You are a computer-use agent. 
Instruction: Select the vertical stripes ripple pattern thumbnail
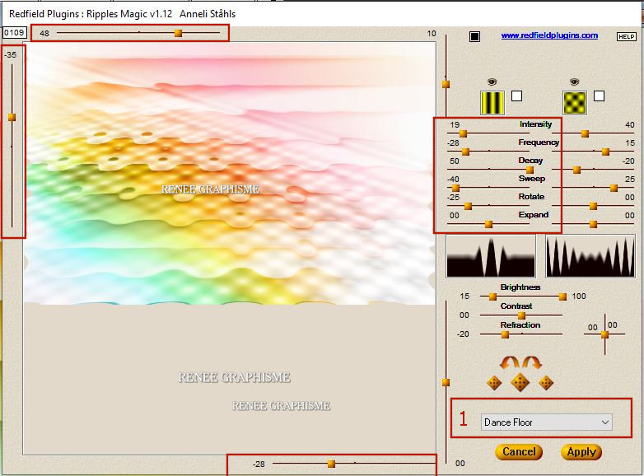click(x=492, y=103)
